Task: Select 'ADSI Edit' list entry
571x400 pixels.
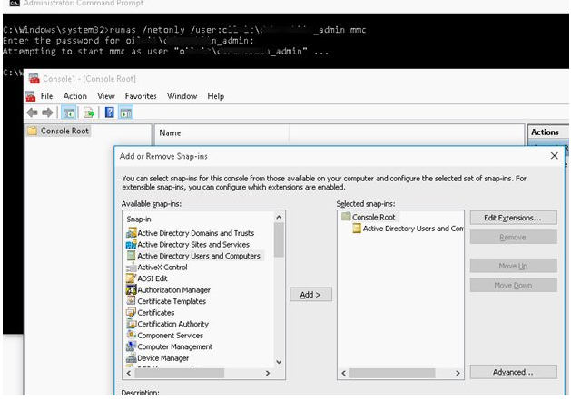Action: (x=153, y=278)
